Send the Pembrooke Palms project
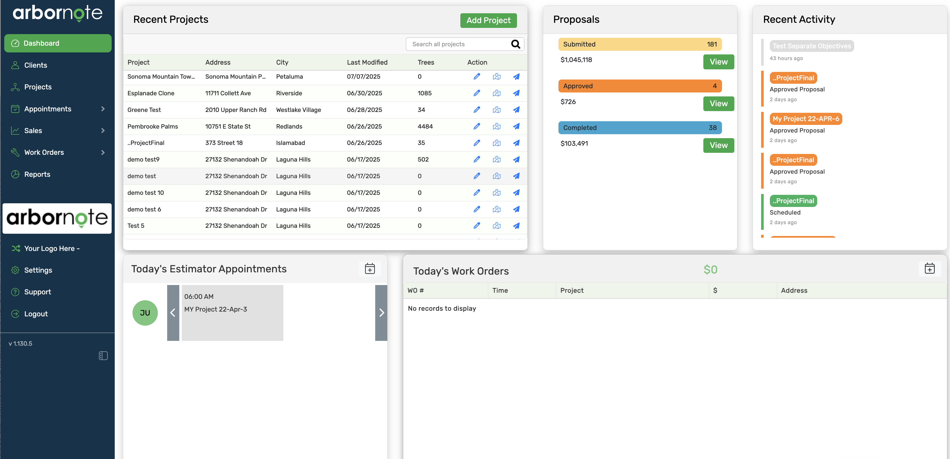 (x=516, y=126)
